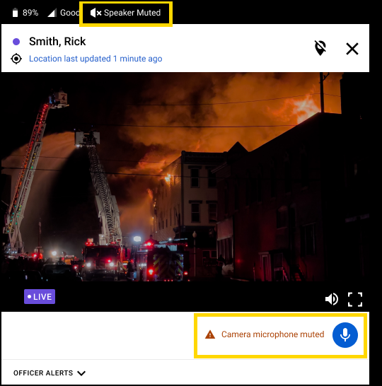Click the Camera microphone muted warning text

(x=272, y=334)
